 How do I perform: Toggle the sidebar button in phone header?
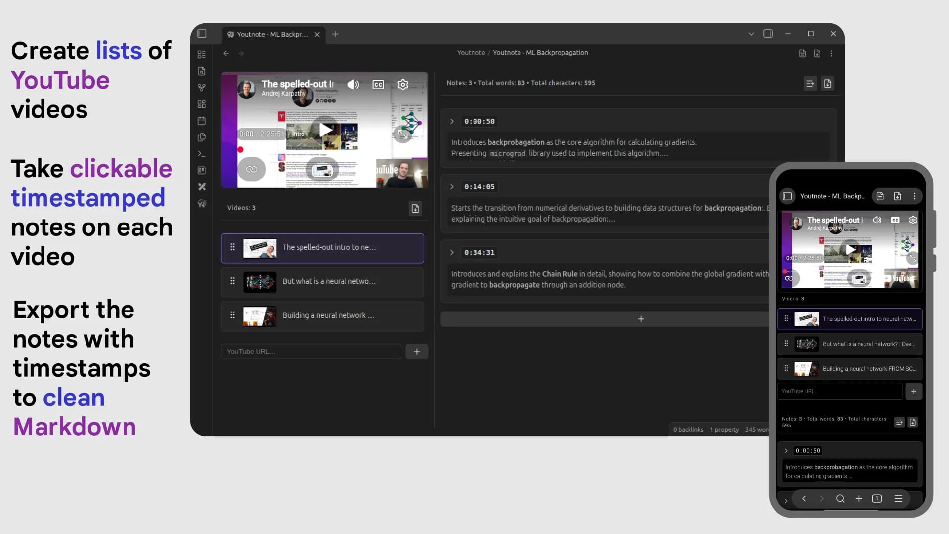click(787, 196)
